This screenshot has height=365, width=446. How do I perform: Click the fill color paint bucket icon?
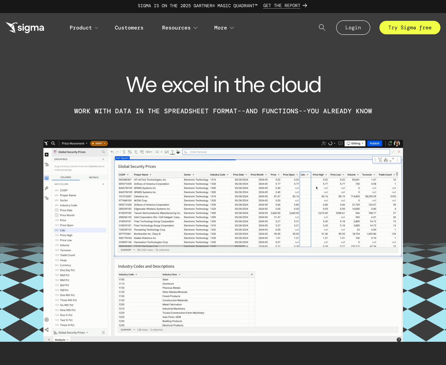click(x=178, y=152)
